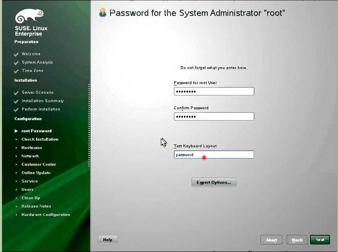Click the Server Scenario checkmark

tap(16, 93)
